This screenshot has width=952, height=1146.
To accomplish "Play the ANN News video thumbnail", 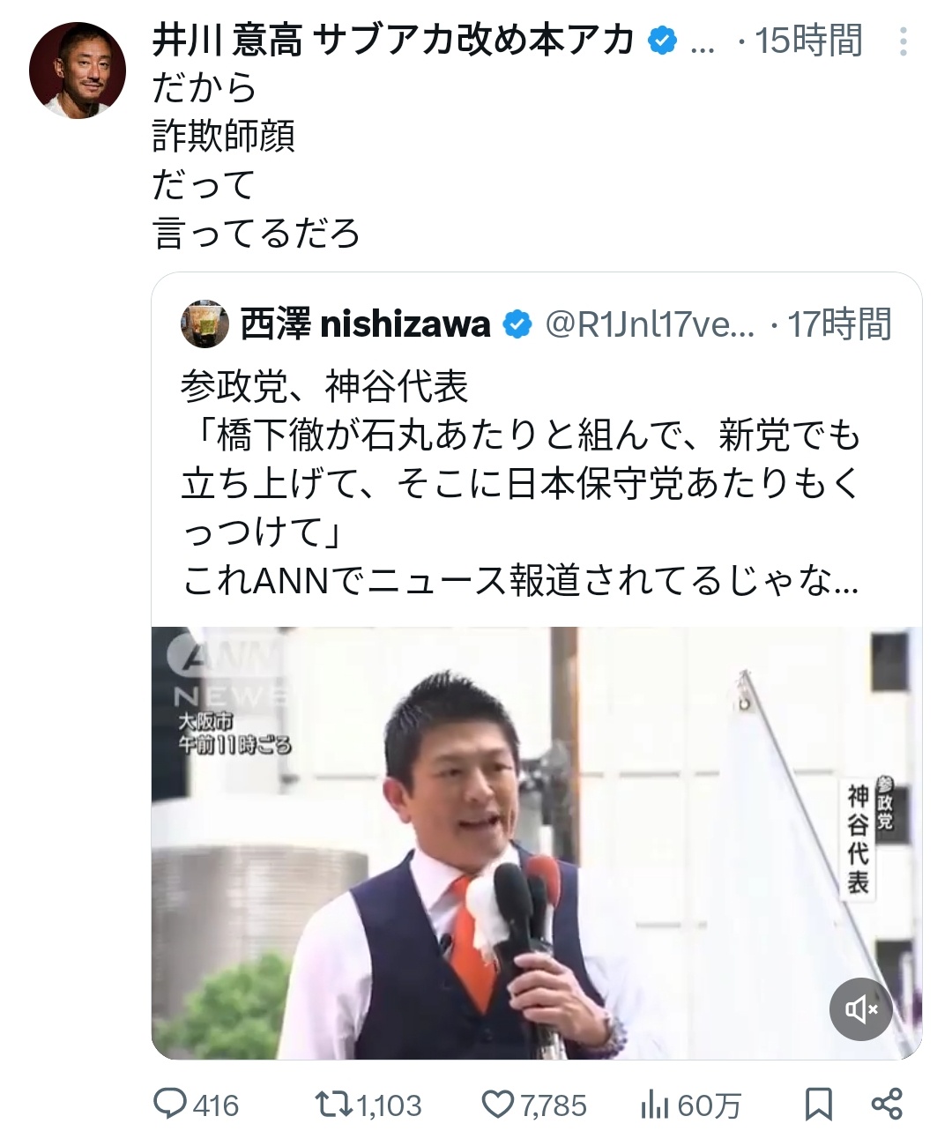I will 537,843.
